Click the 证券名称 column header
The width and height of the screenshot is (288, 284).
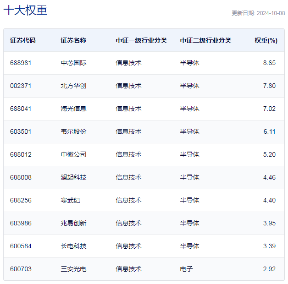[x=73, y=40]
